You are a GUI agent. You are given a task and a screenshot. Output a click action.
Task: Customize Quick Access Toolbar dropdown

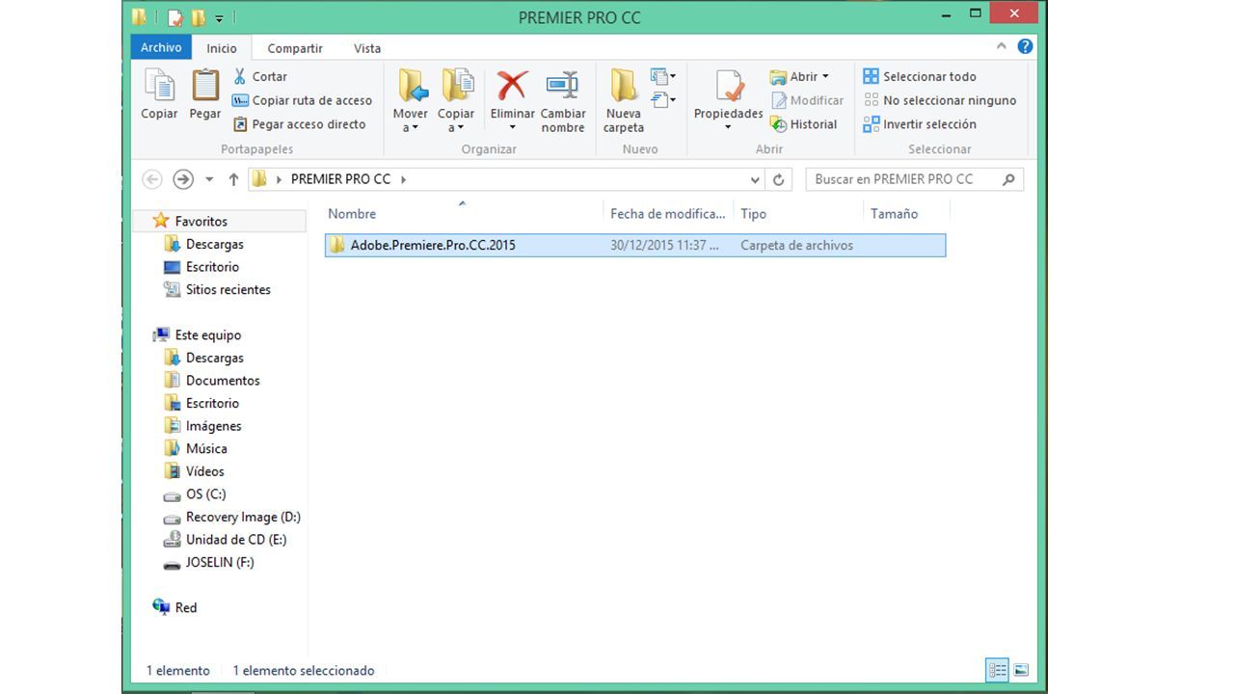click(x=220, y=18)
